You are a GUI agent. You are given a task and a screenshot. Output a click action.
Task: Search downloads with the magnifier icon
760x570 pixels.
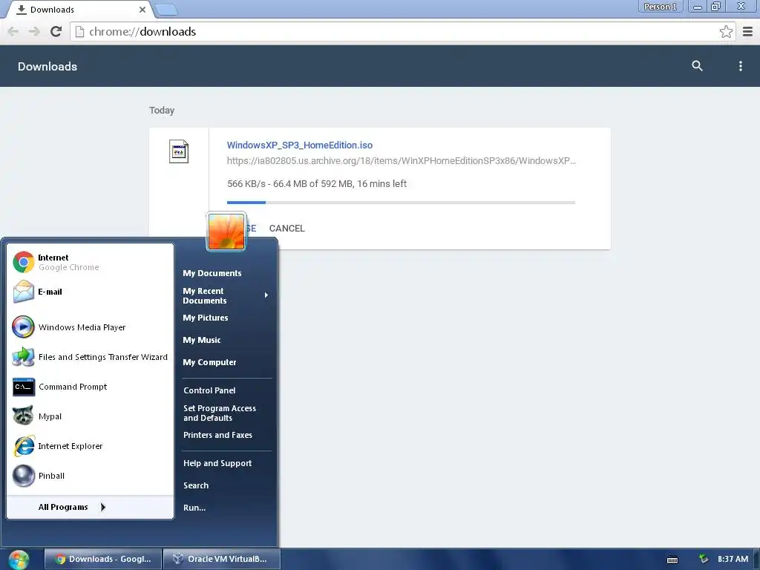pos(697,66)
